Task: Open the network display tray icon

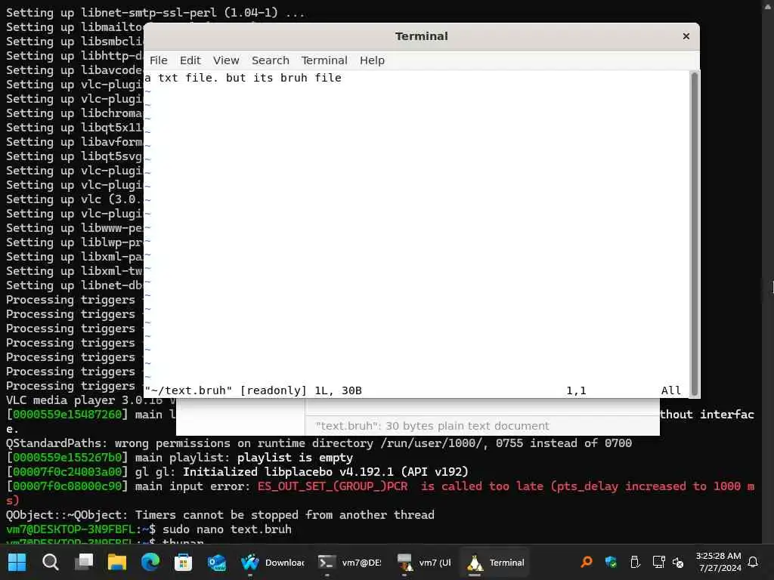Action: pos(658,562)
